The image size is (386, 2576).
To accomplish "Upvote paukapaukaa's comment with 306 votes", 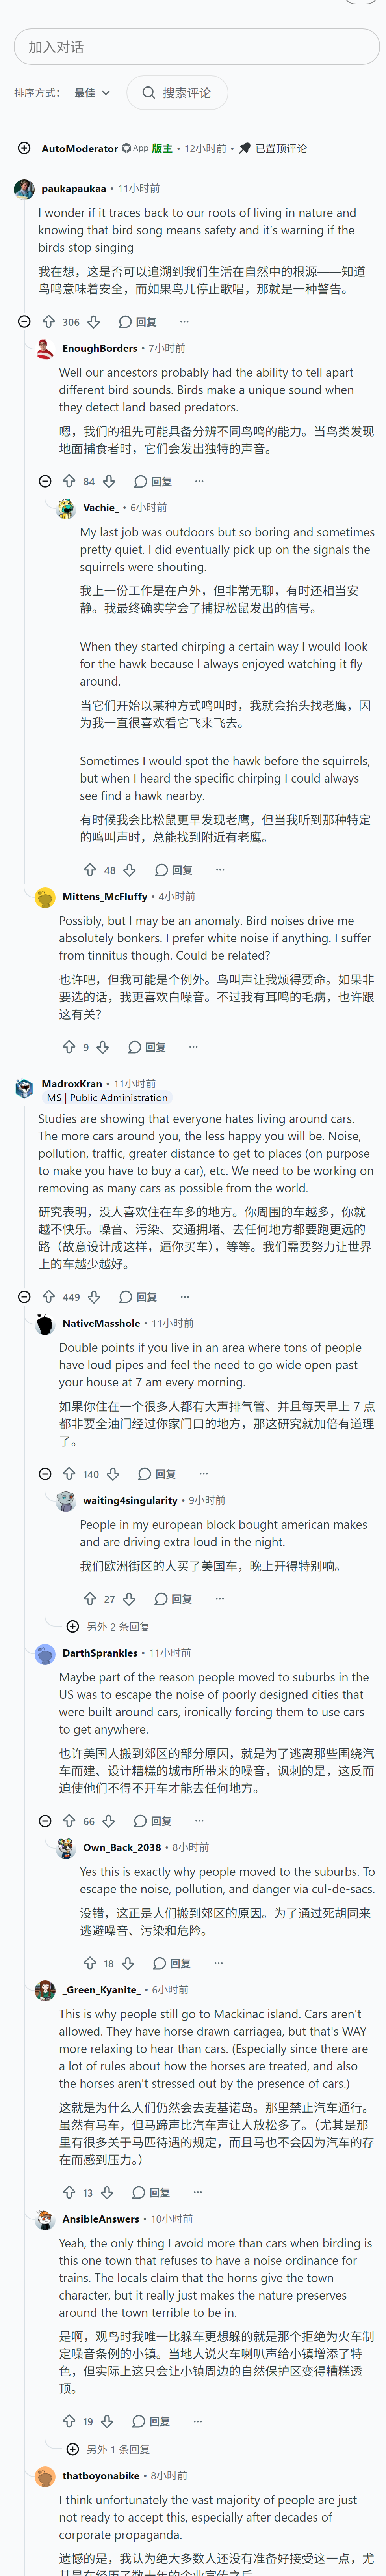I will tap(49, 322).
